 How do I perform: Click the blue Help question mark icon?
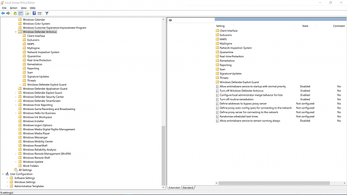[34, 13]
